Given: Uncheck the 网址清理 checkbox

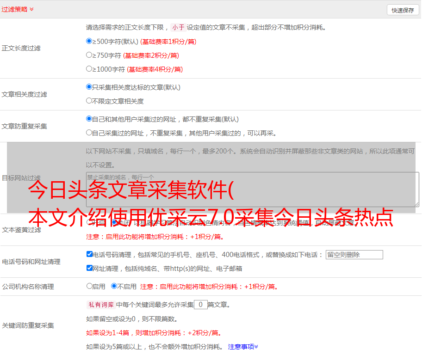Looking at the screenshot, I should tap(90, 268).
